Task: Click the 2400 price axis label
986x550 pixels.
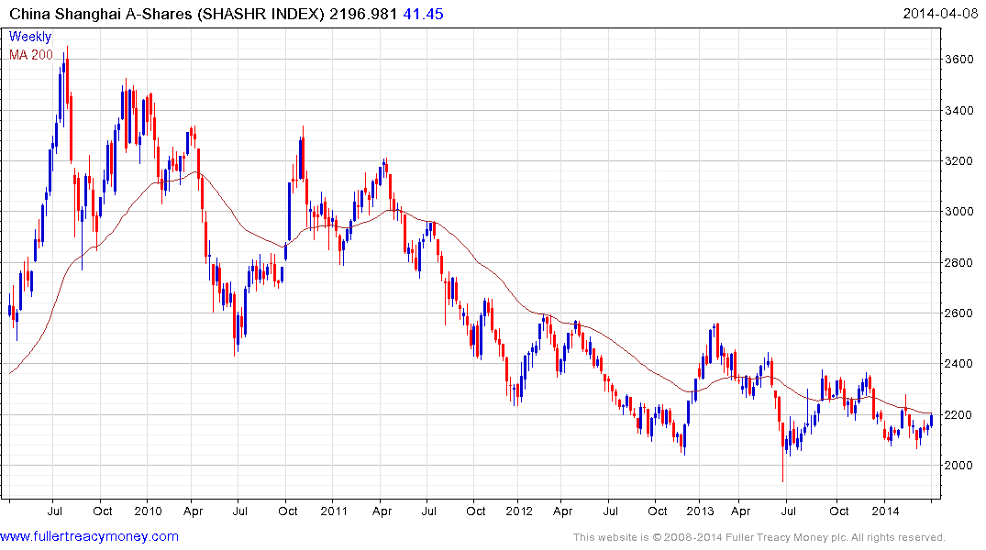Action: tap(959, 364)
